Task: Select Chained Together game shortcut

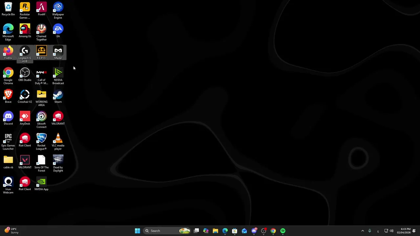Action: point(41,32)
